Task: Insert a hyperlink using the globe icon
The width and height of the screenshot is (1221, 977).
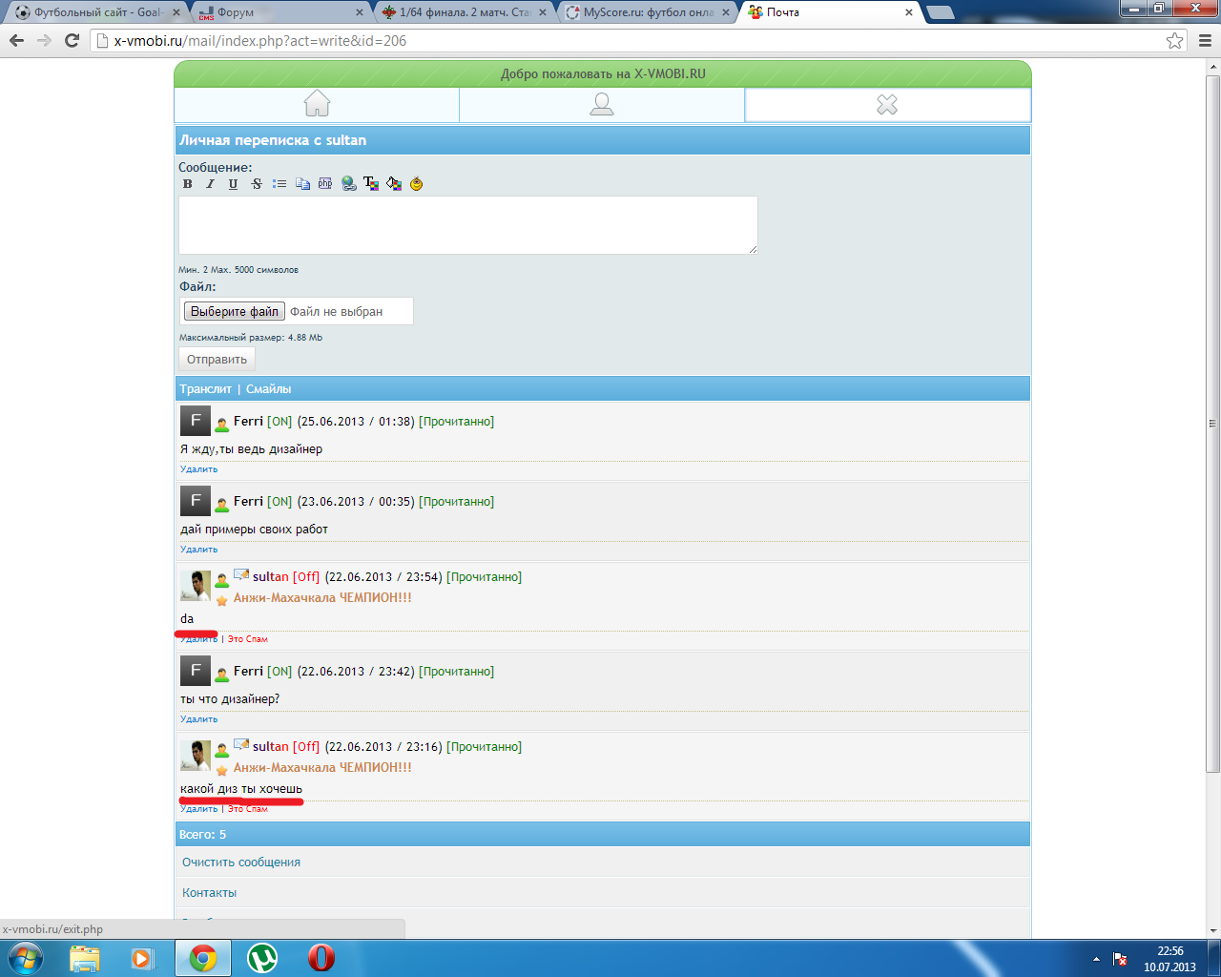Action: tap(348, 184)
